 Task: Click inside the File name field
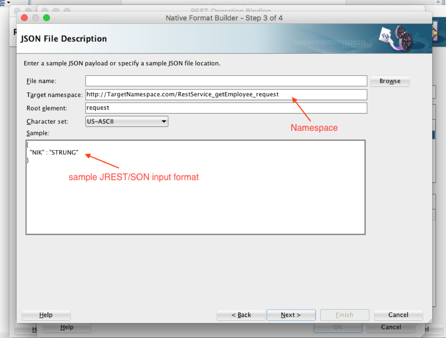(226, 81)
